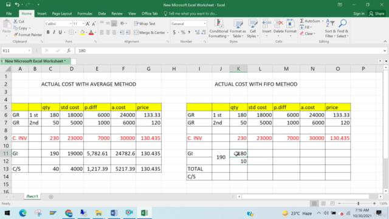The width and height of the screenshot is (389, 219).
Task: Open Cell Styles dropdown
Action: coord(253,29)
